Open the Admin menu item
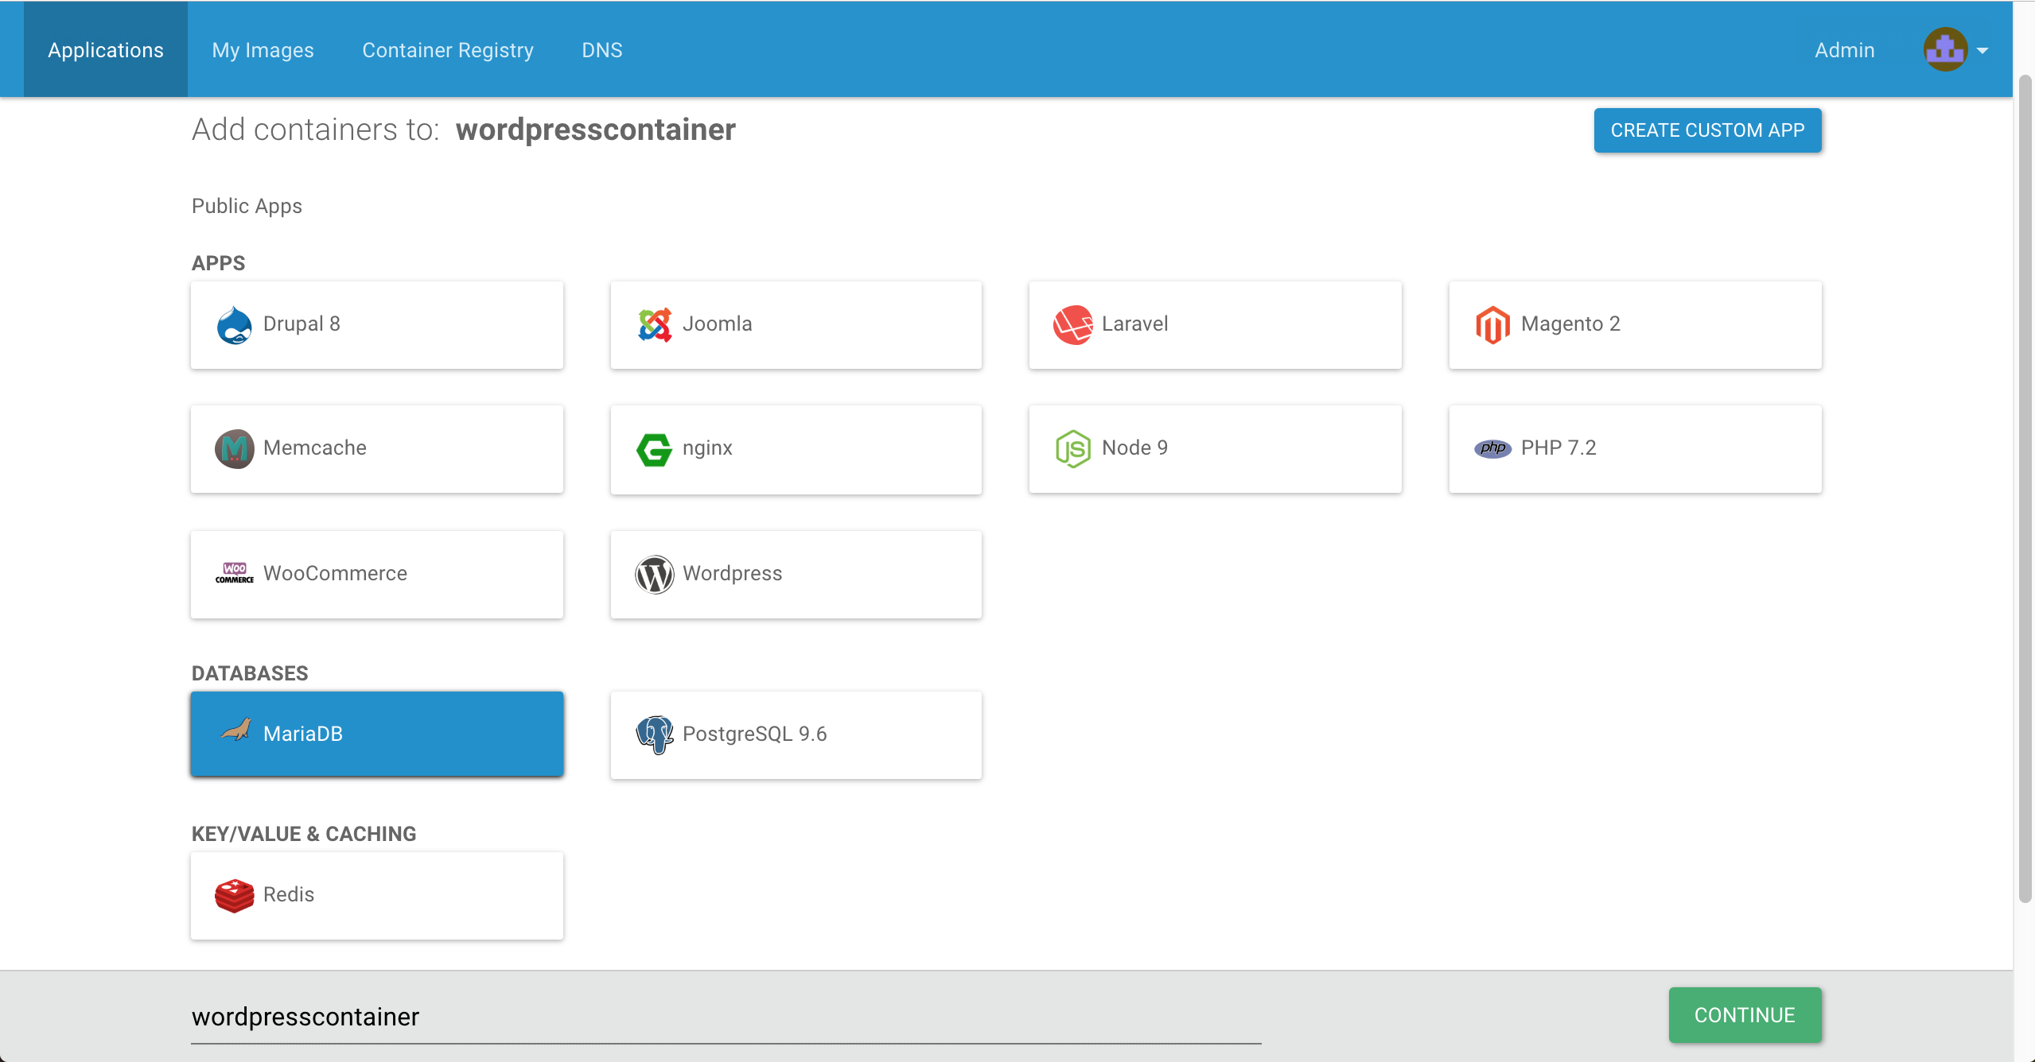The width and height of the screenshot is (2035, 1062). click(x=1844, y=49)
